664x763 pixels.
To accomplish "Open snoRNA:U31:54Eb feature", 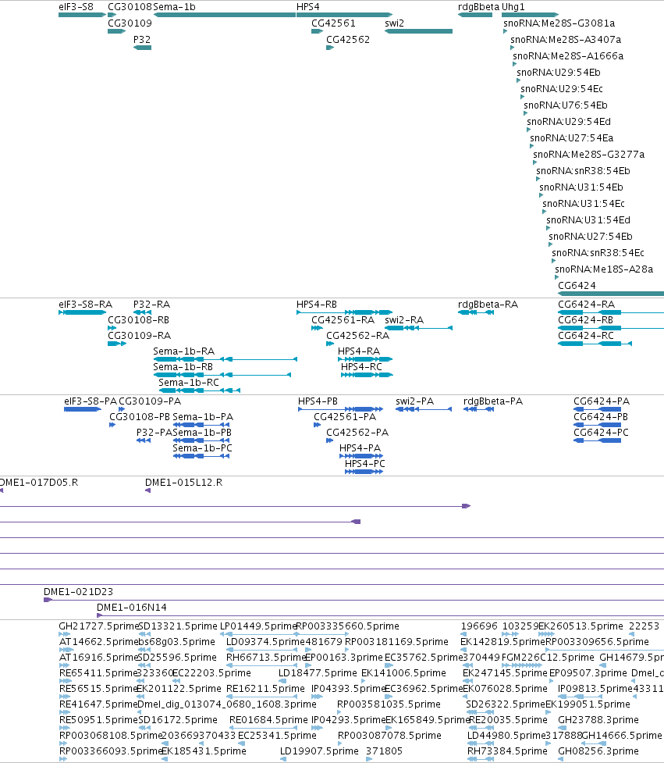I will [x=542, y=195].
